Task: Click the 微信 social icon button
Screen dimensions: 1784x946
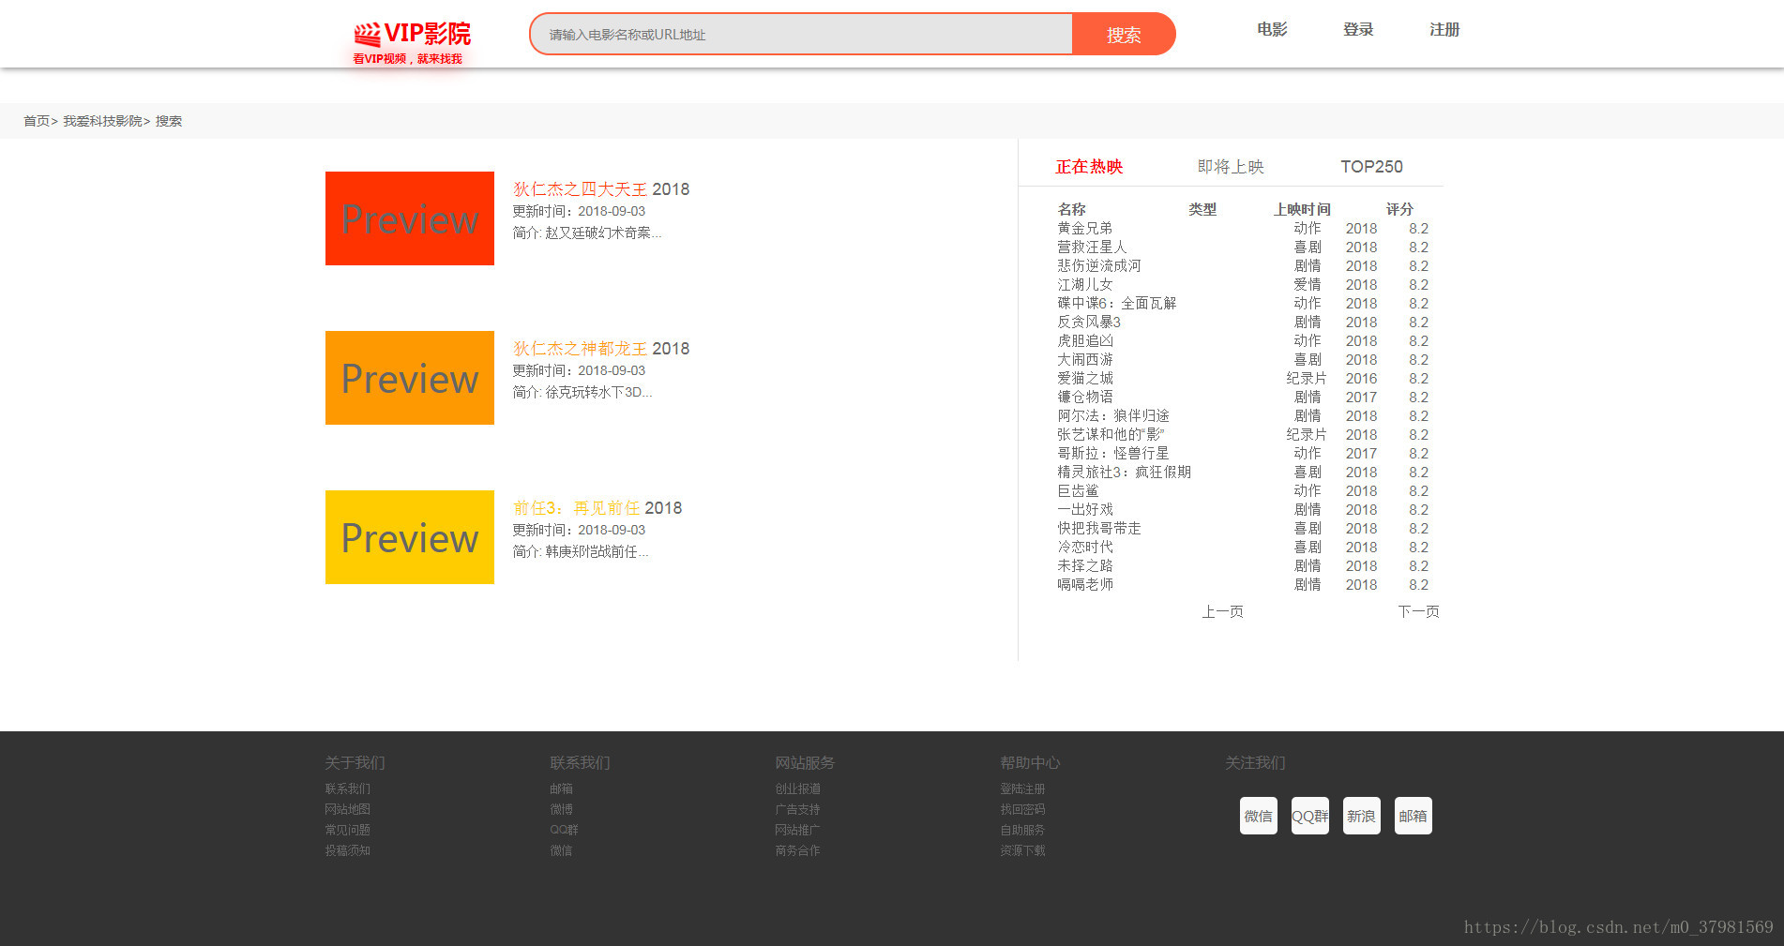Action: point(1259,816)
